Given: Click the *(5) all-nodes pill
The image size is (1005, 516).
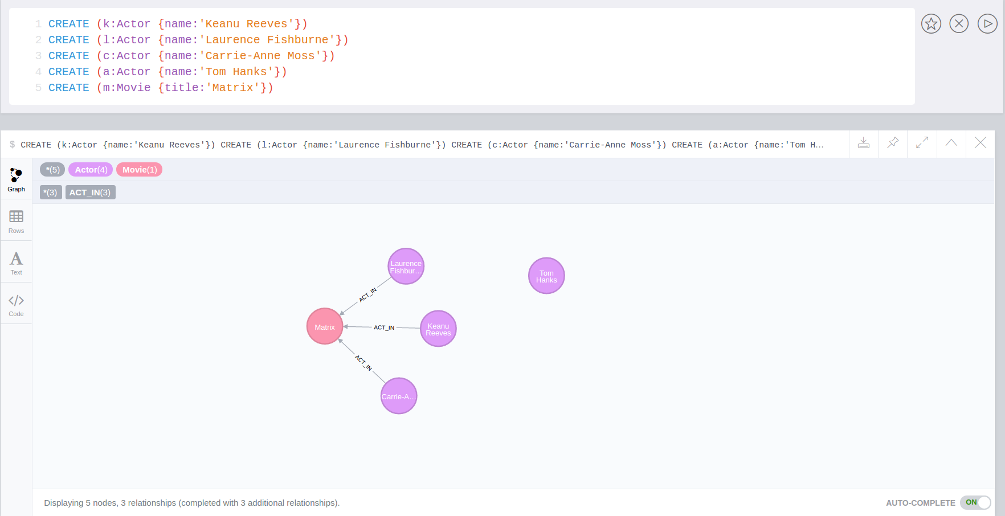Looking at the screenshot, I should 52,169.
